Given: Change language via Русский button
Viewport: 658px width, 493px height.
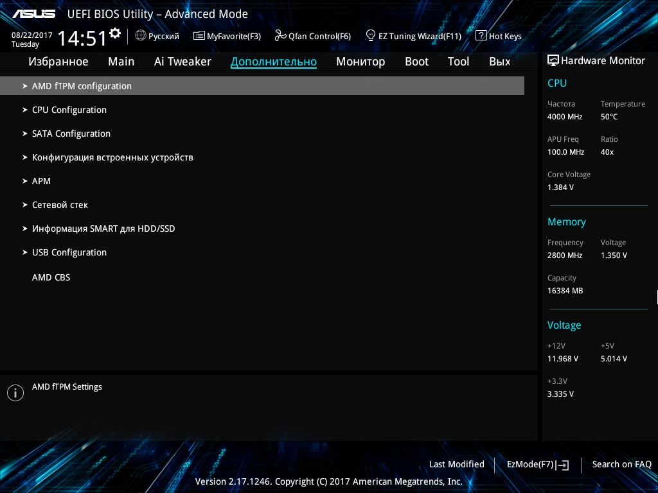Looking at the screenshot, I should coord(157,36).
